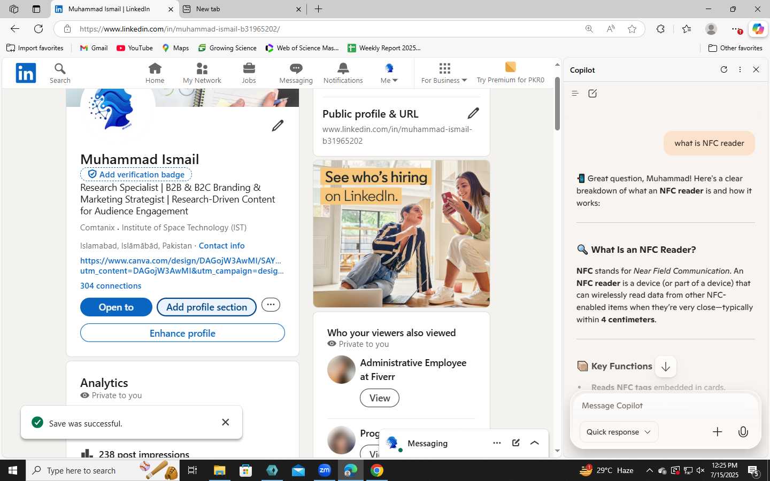
Task: Open LinkedIn home logo
Action: tap(26, 73)
